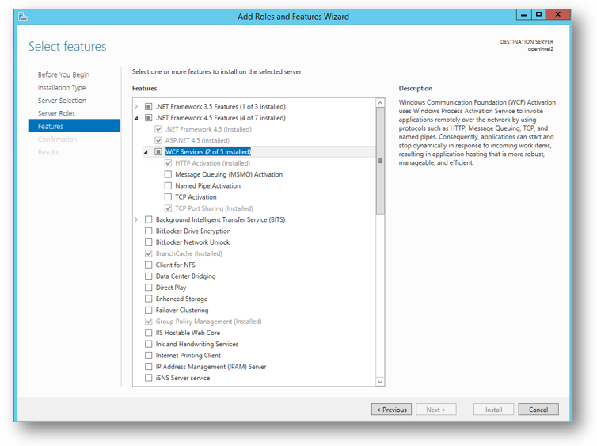Tick the TCP Activation checkbox
Viewport: 597px width, 446px height.
point(168,197)
